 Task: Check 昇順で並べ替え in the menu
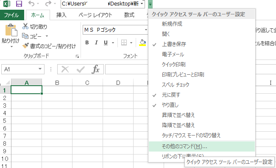click(202, 115)
